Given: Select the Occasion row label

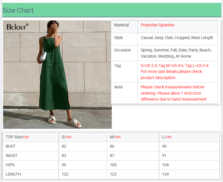Looking at the screenshot, I should [x=122, y=50].
